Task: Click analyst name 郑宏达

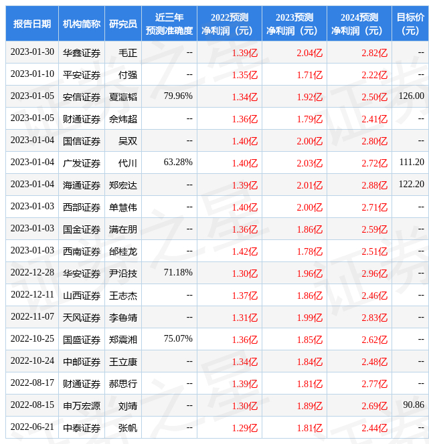Action: click(123, 185)
